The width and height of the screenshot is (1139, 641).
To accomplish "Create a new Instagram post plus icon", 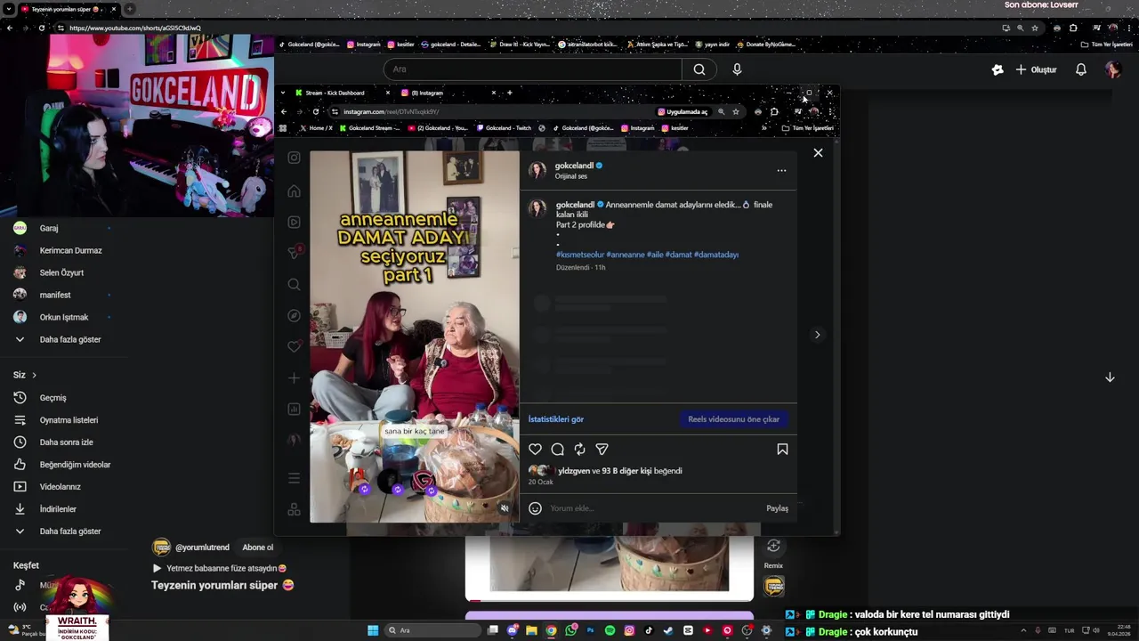I will point(294,378).
